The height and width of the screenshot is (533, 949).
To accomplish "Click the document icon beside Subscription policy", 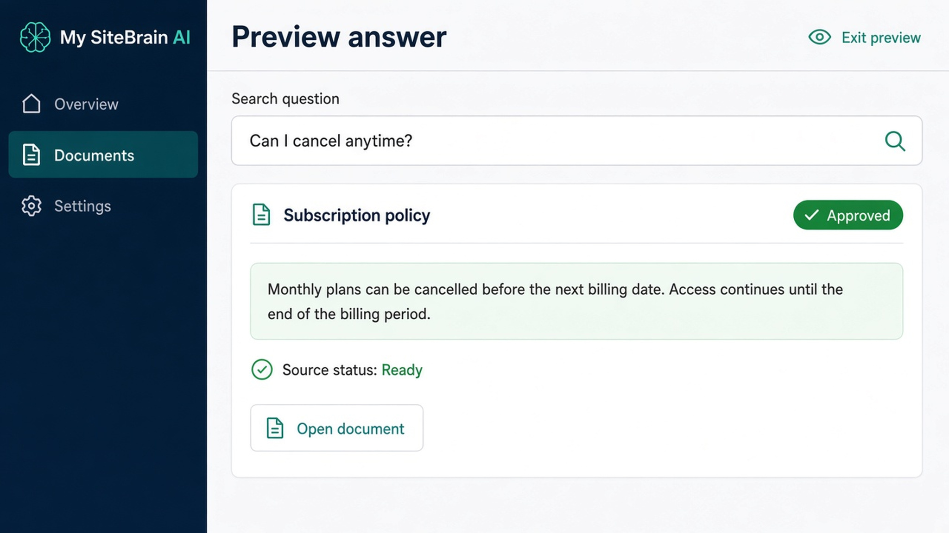I will click(261, 215).
